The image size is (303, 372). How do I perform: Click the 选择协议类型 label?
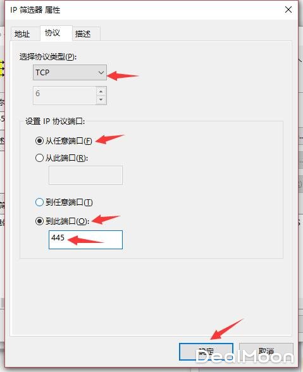(48, 57)
